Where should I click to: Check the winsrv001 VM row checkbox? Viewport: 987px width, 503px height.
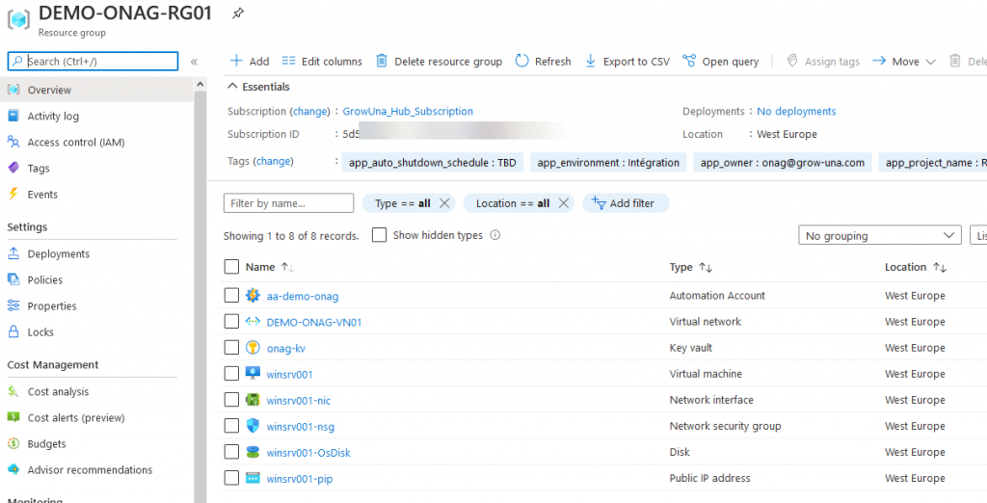click(x=231, y=374)
